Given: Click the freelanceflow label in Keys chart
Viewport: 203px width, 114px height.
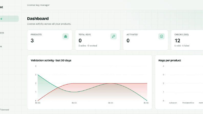Looking at the screenshot, I should click(188, 103).
